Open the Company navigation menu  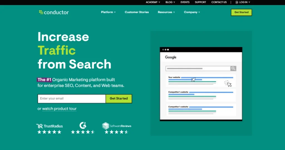pos(192,12)
